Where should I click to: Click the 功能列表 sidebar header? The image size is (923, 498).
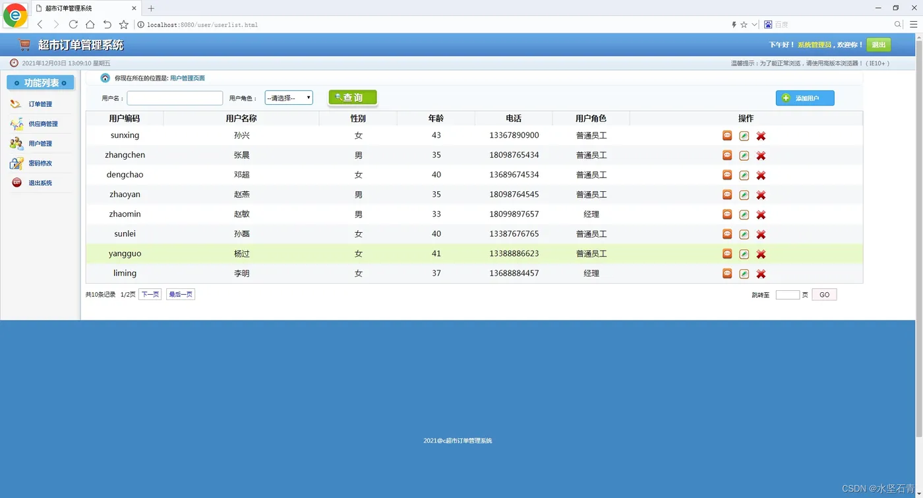[40, 83]
